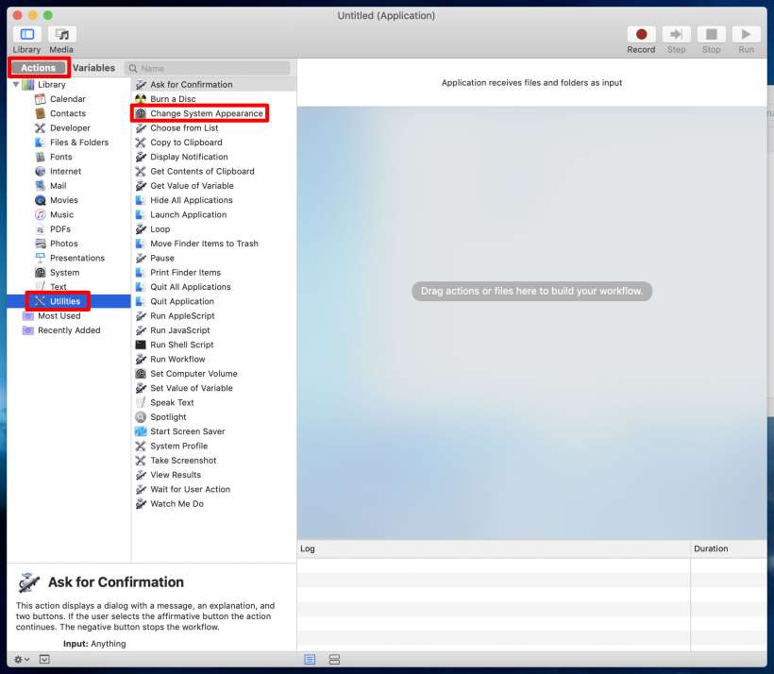
Task: Select Get Value of Variable action
Action: click(192, 186)
